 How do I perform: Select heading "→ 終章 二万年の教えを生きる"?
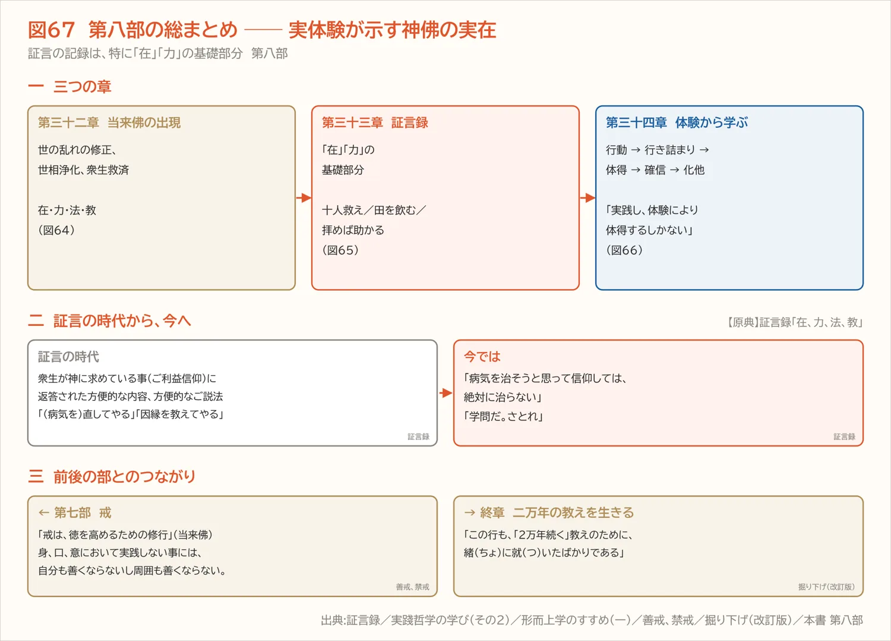point(549,513)
